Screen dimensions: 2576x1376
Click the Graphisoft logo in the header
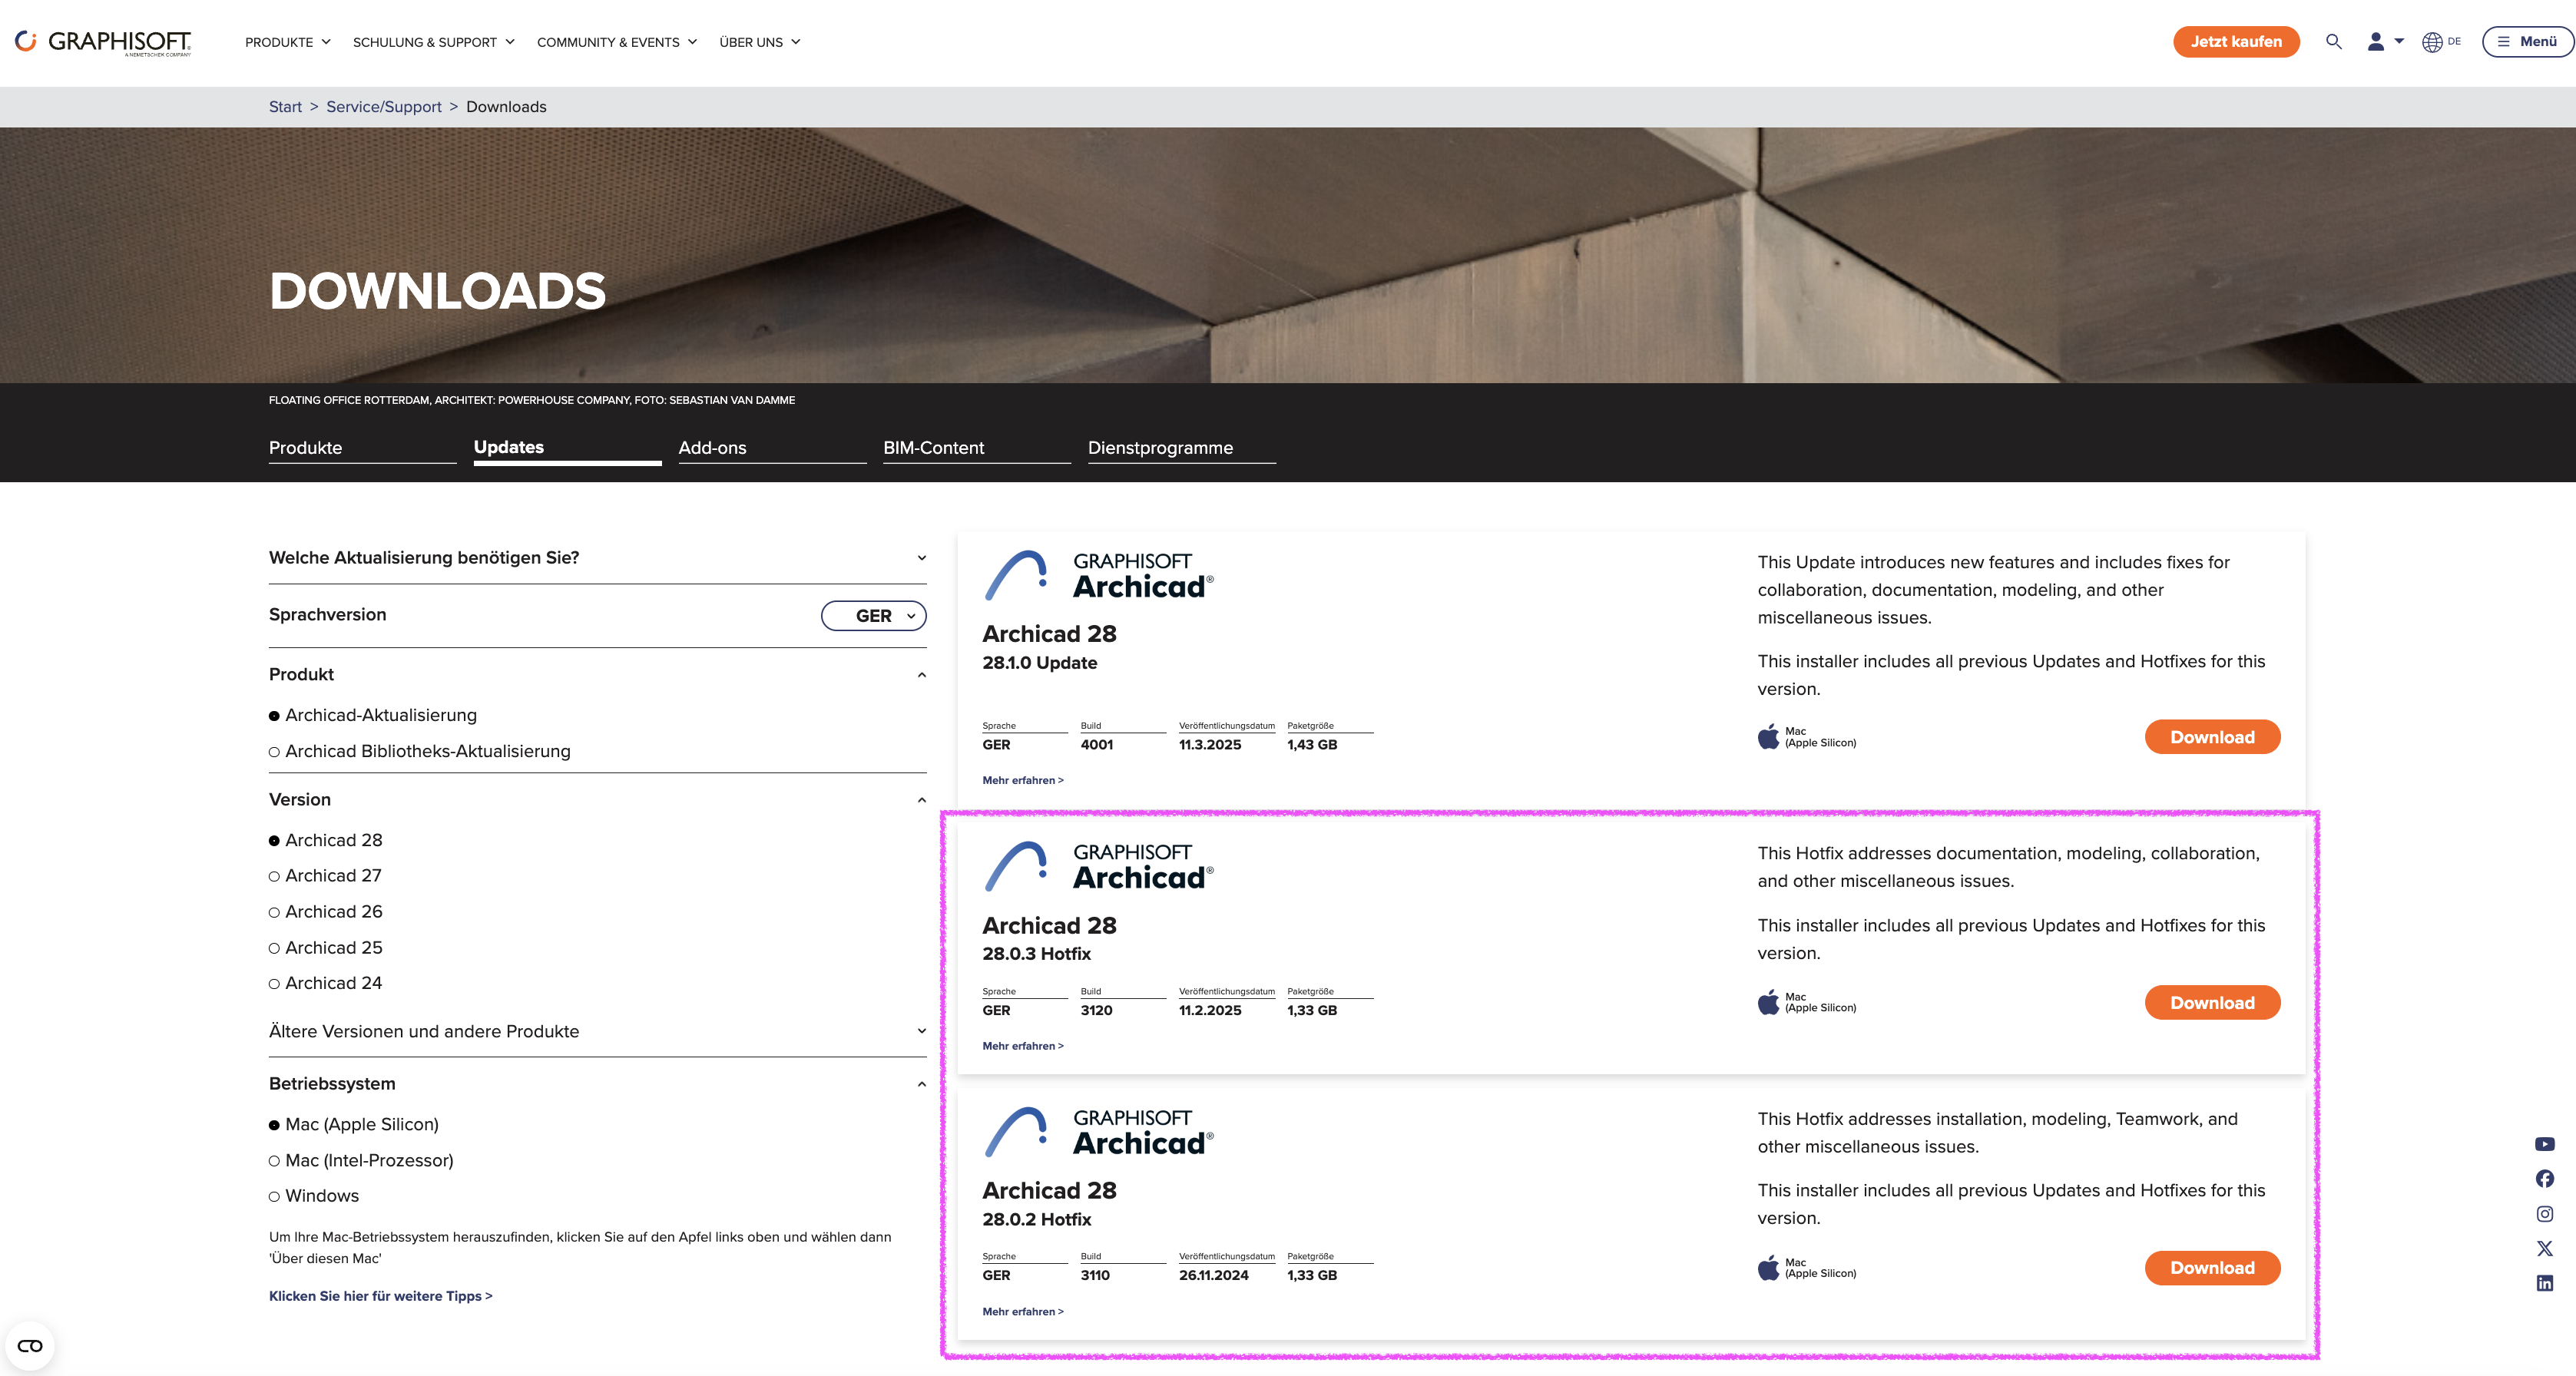tap(103, 42)
